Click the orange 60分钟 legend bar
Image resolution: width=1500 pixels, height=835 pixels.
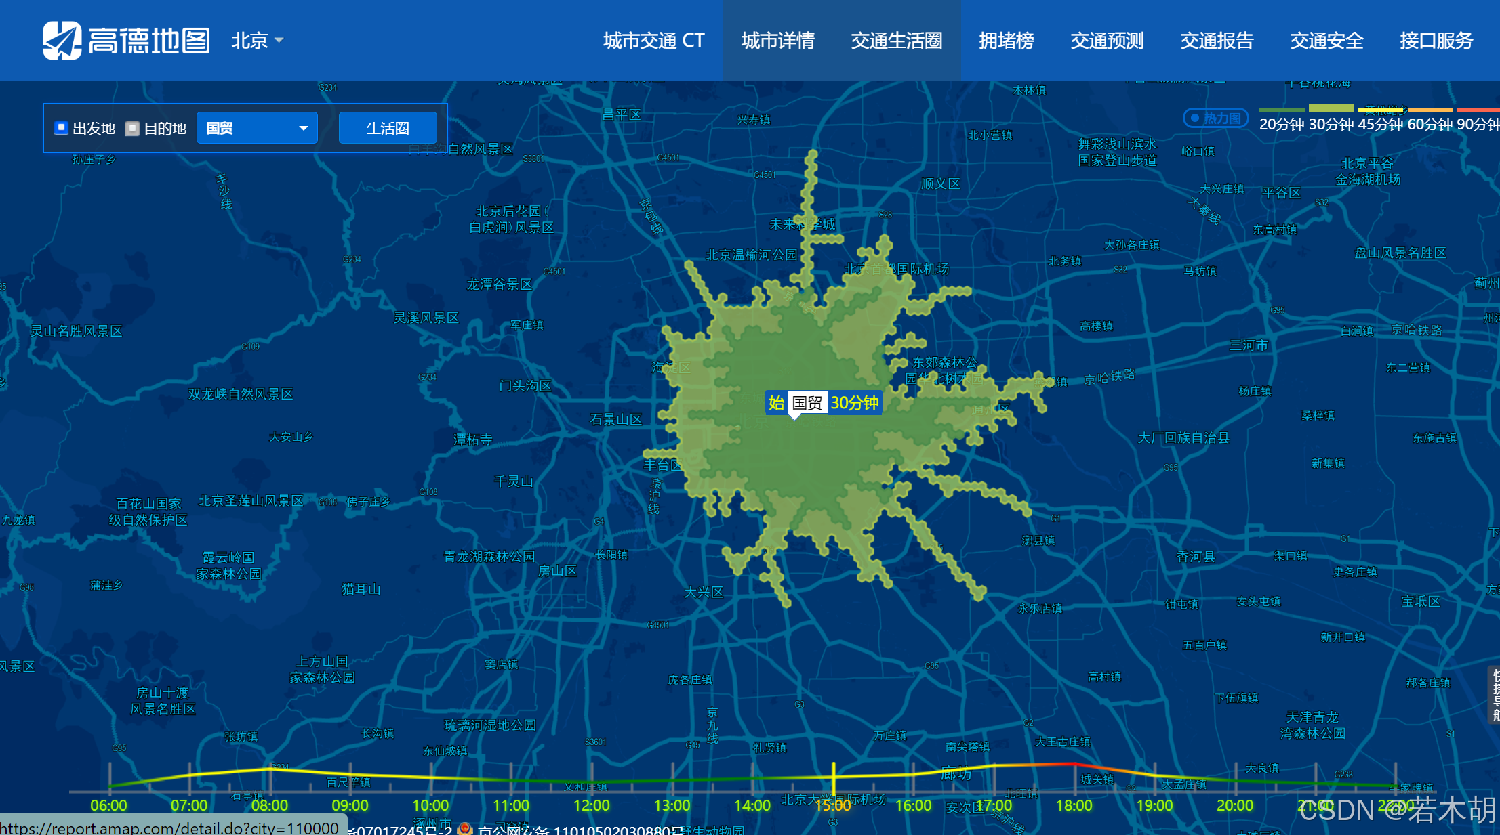coord(1430,109)
